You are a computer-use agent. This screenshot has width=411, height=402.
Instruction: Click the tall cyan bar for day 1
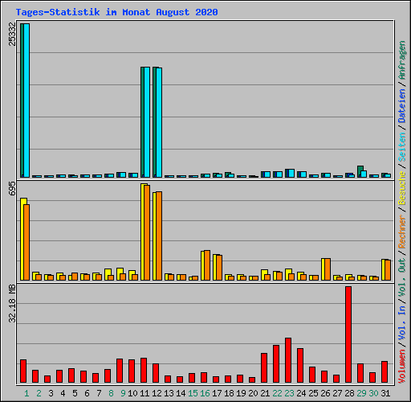point(26,100)
